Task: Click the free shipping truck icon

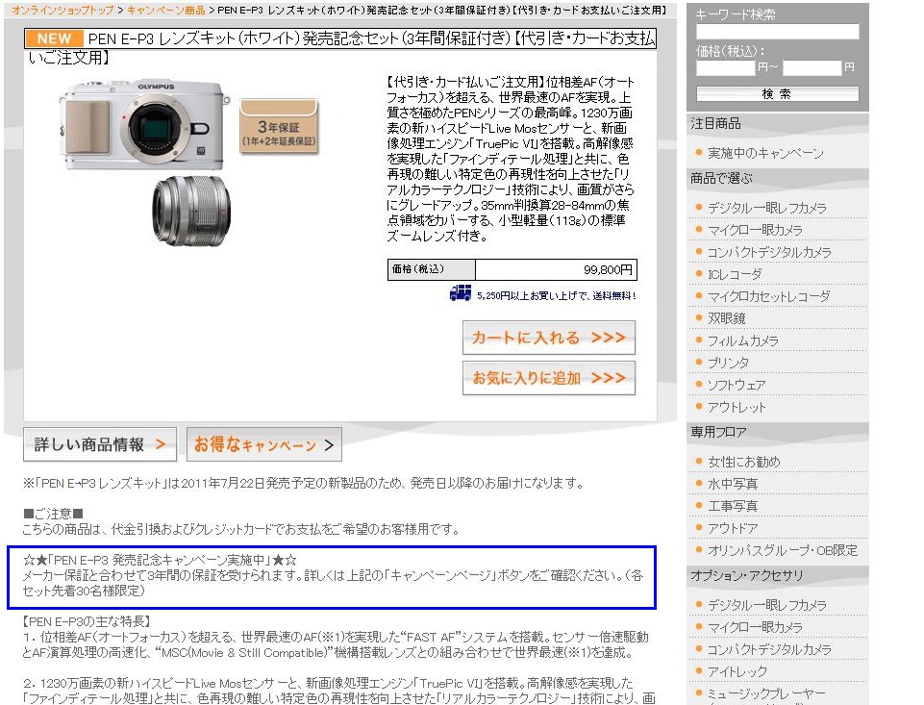Action: [x=461, y=292]
